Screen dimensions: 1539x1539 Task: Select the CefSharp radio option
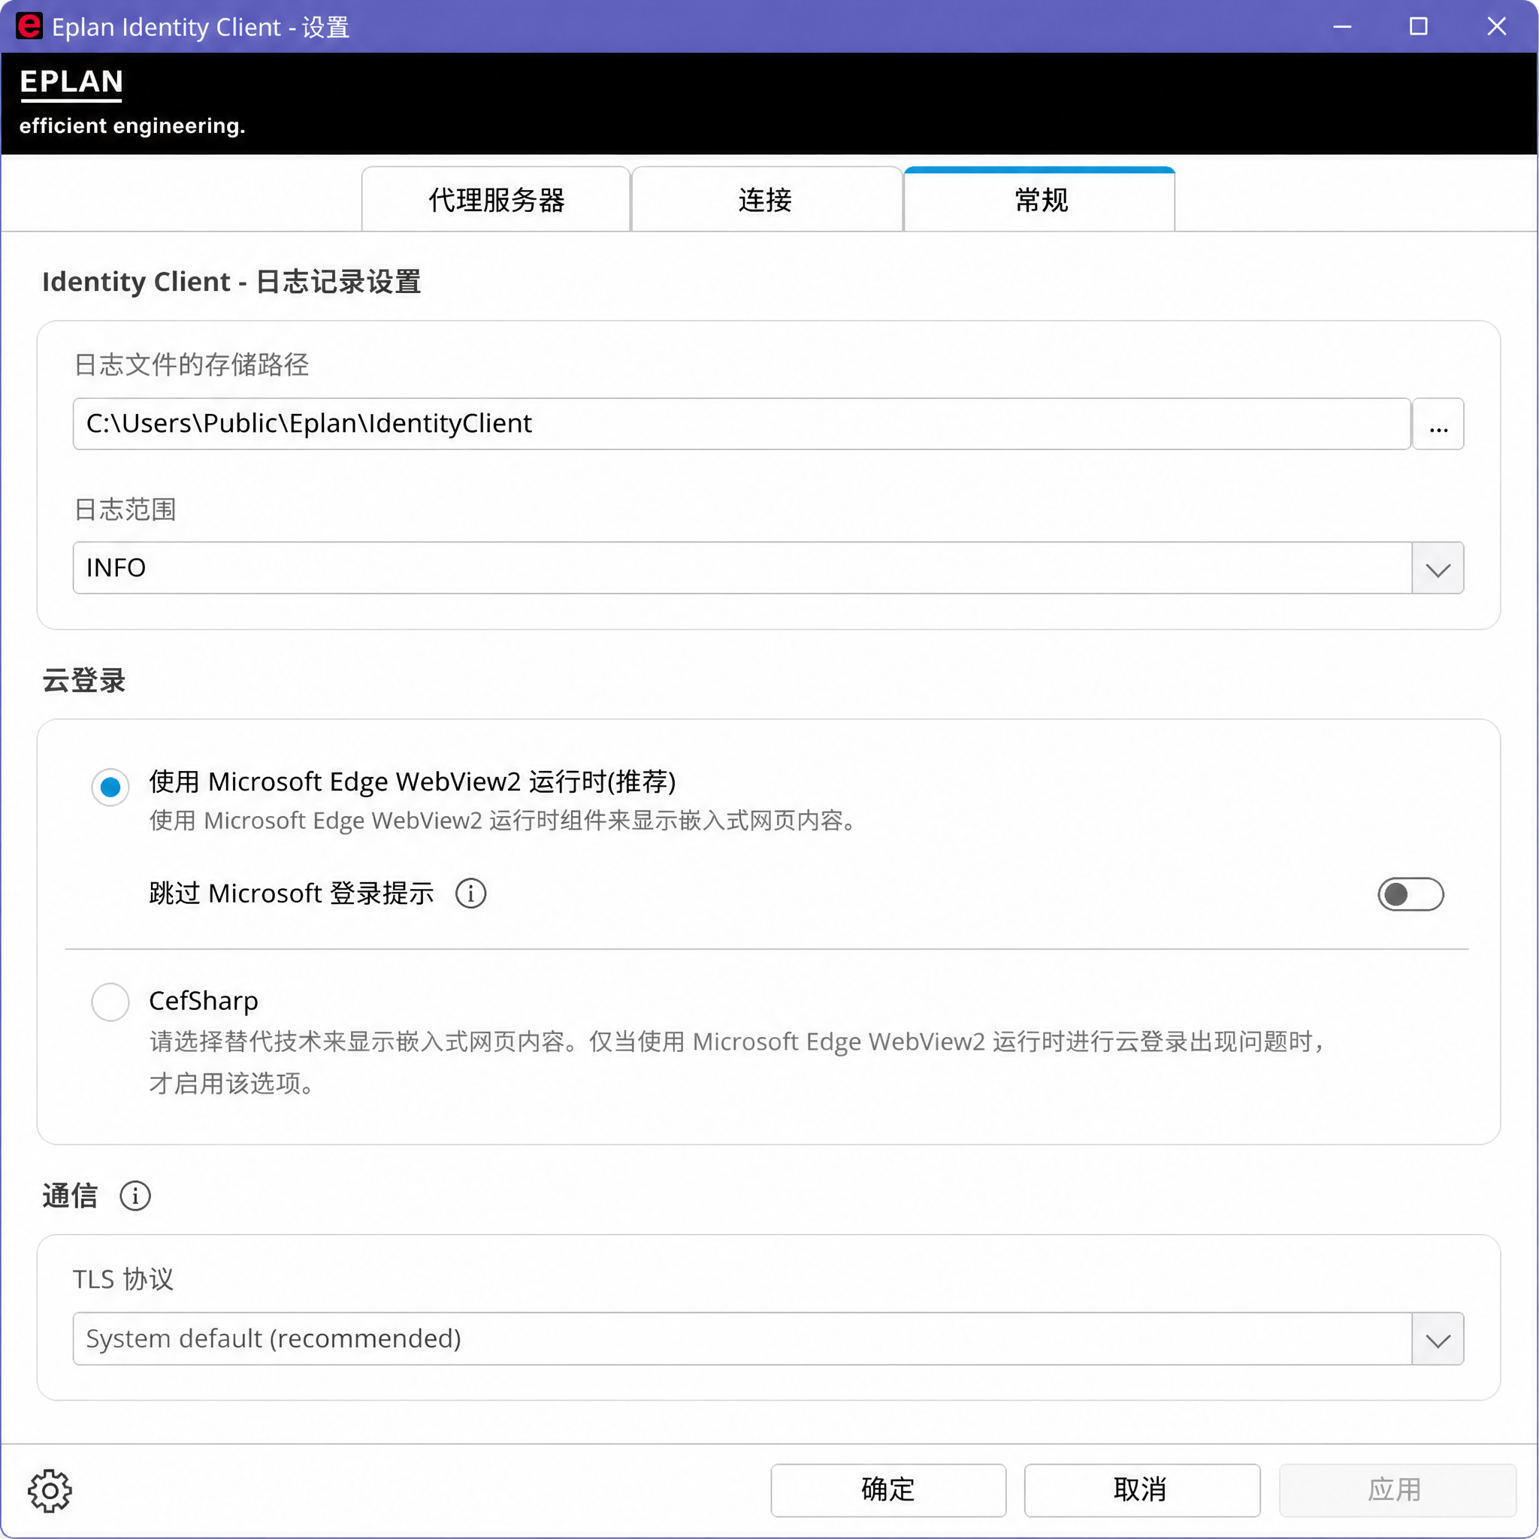[x=110, y=1001]
